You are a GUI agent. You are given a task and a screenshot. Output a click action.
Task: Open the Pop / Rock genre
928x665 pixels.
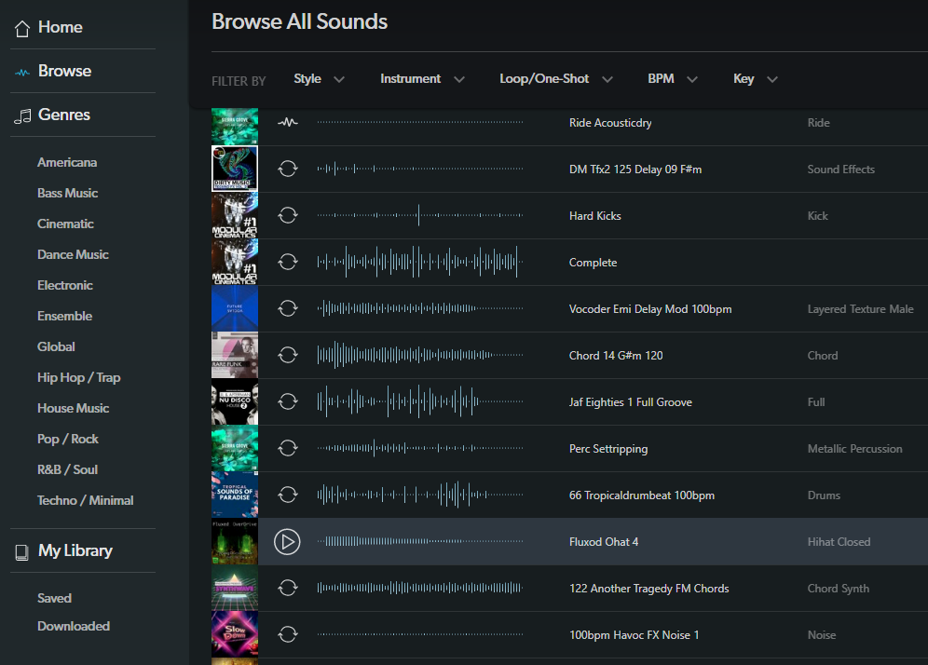pos(67,439)
